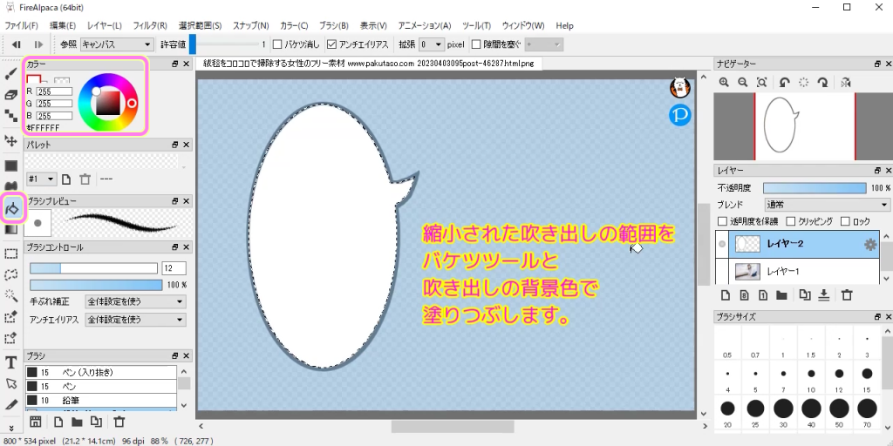Screen dimensions: 893x446
Task: Select the Selection Pen tool
Action: tap(10, 316)
